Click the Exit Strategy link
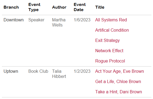Viewport: 153px width, 99px height. [107, 41]
